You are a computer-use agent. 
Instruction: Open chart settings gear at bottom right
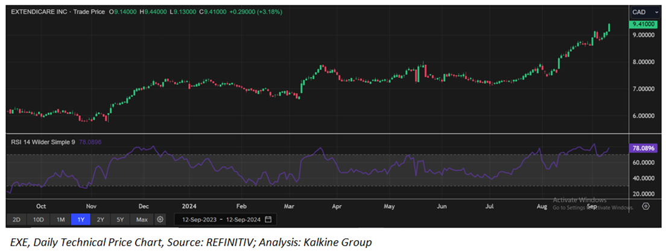tap(645, 206)
